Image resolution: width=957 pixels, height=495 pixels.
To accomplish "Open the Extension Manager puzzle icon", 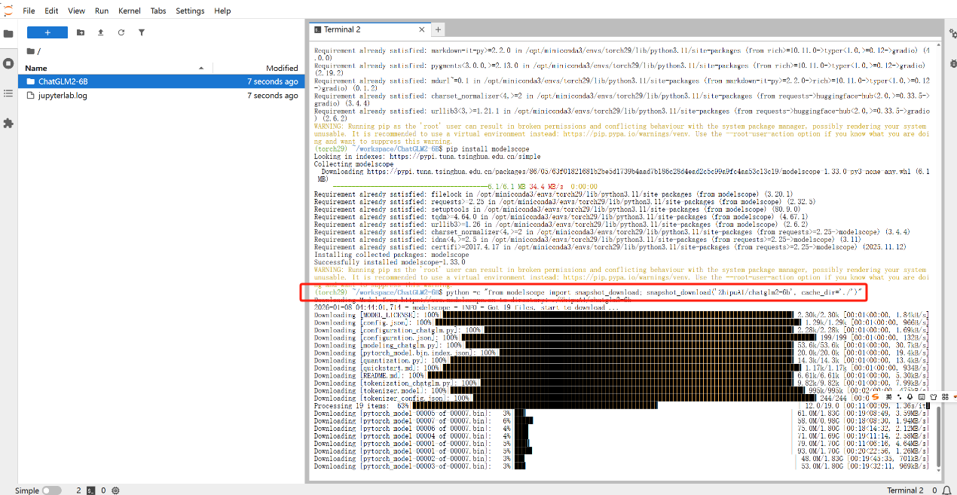I will (x=8, y=122).
